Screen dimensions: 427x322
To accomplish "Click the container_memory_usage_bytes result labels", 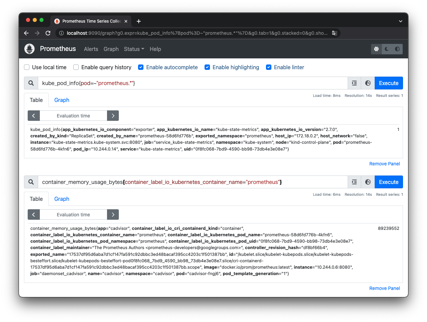I will [192, 251].
